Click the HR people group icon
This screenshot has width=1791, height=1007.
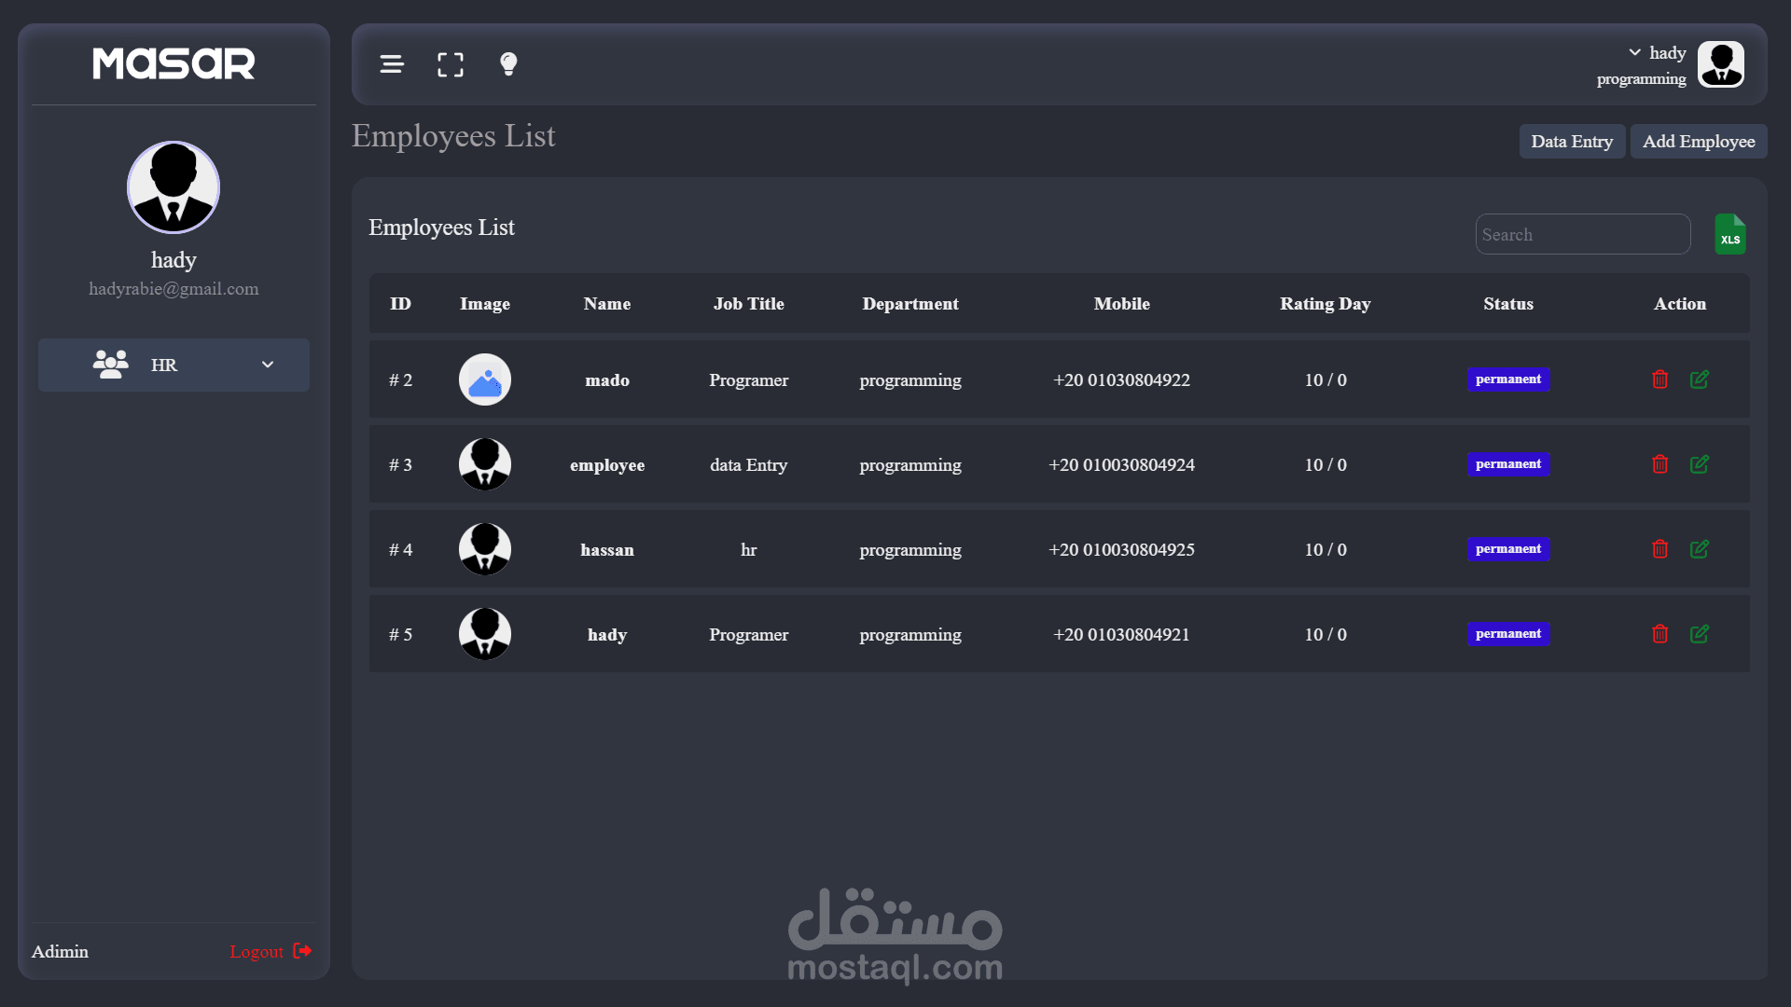(111, 365)
